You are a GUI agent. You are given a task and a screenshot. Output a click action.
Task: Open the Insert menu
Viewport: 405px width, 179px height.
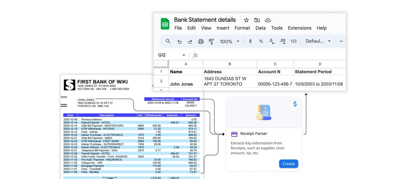point(223,28)
